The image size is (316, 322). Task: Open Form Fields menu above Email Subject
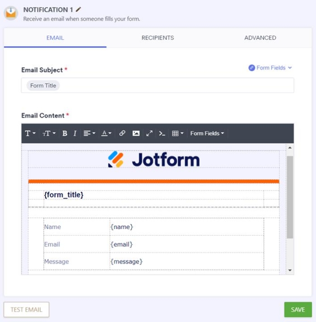(270, 68)
